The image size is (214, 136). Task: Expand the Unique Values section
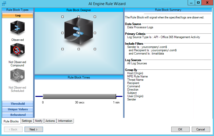18,109
